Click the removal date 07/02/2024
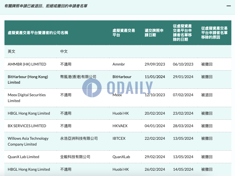 pyautogui.click(x=183, y=95)
